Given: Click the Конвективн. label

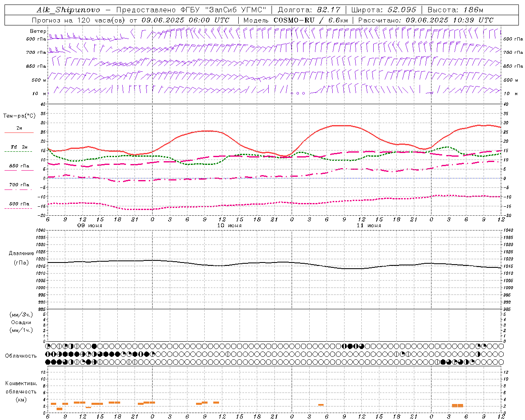Looking at the screenshot, I should pos(21,383).
